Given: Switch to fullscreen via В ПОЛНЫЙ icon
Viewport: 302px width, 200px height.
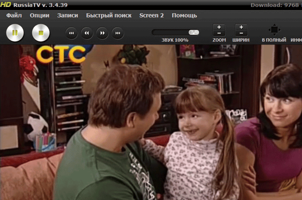Looking at the screenshot, I should (274, 30).
